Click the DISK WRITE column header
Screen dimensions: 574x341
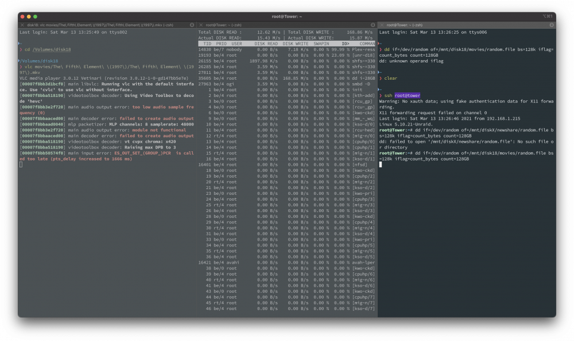pos(295,44)
